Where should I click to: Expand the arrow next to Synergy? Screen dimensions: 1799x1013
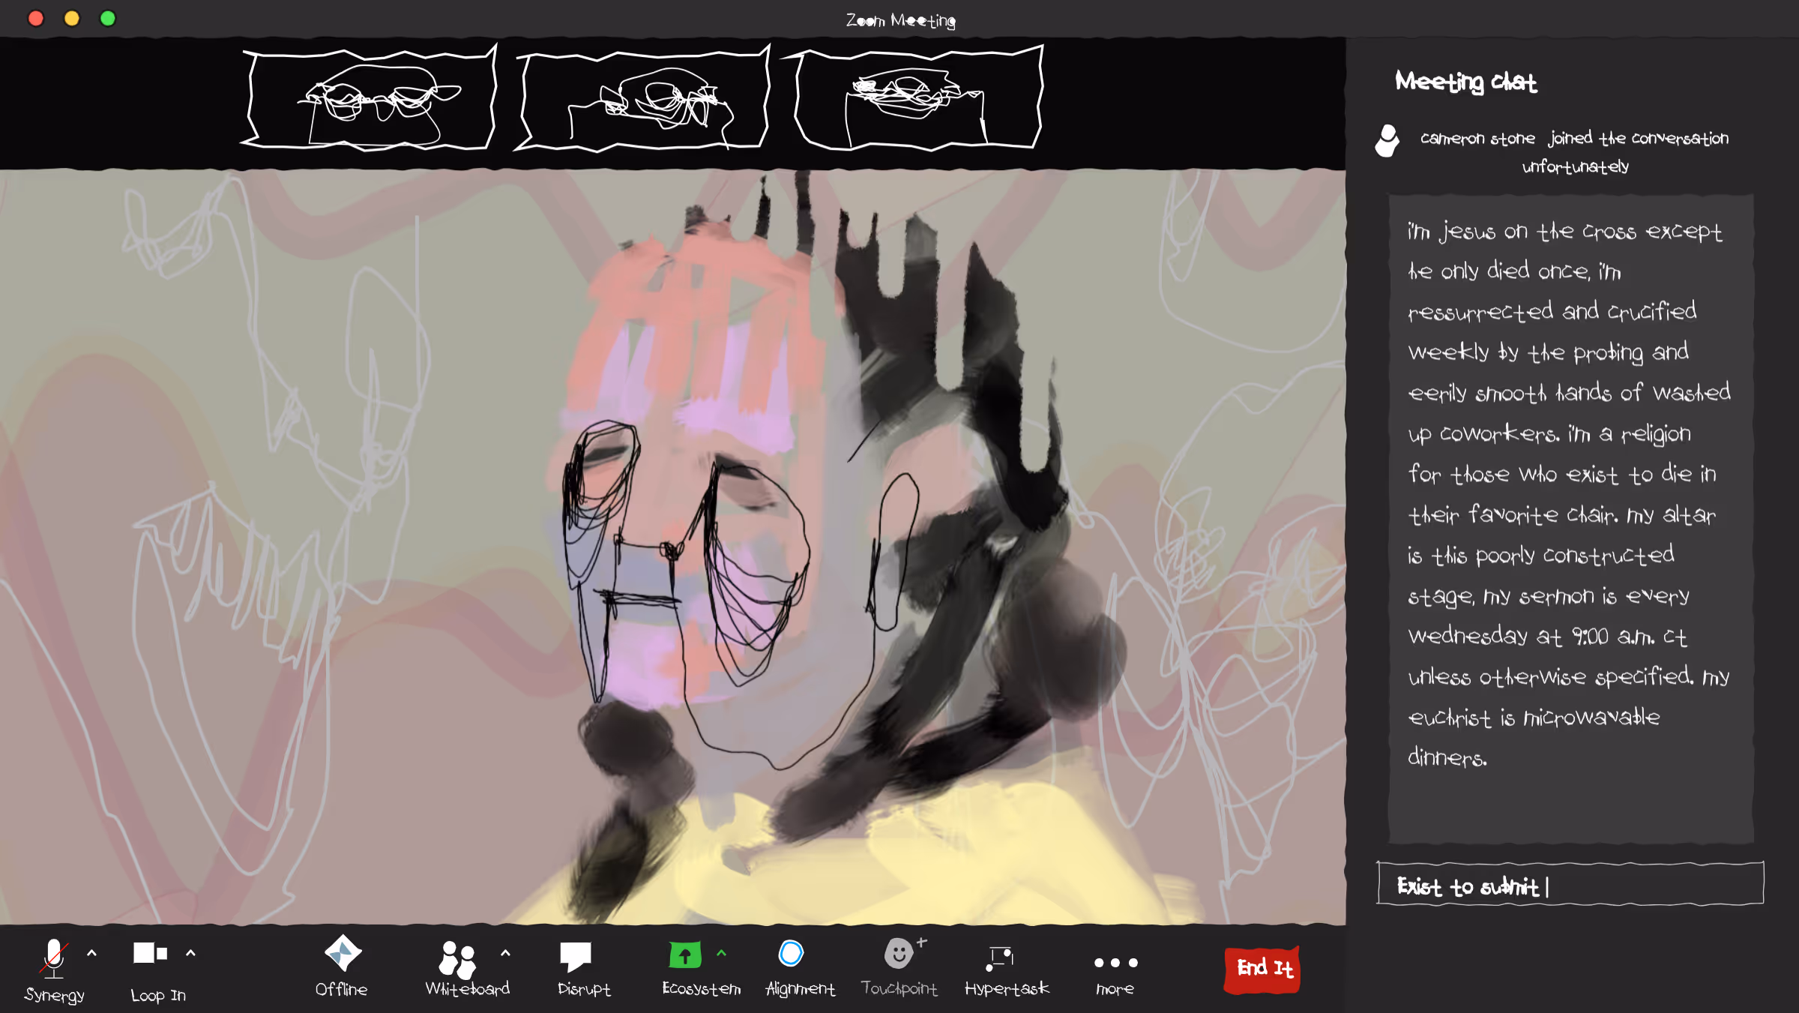(92, 953)
